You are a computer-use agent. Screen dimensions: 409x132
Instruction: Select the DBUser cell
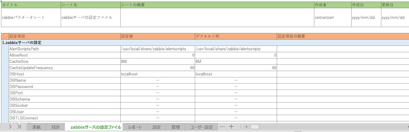(x=64, y=112)
